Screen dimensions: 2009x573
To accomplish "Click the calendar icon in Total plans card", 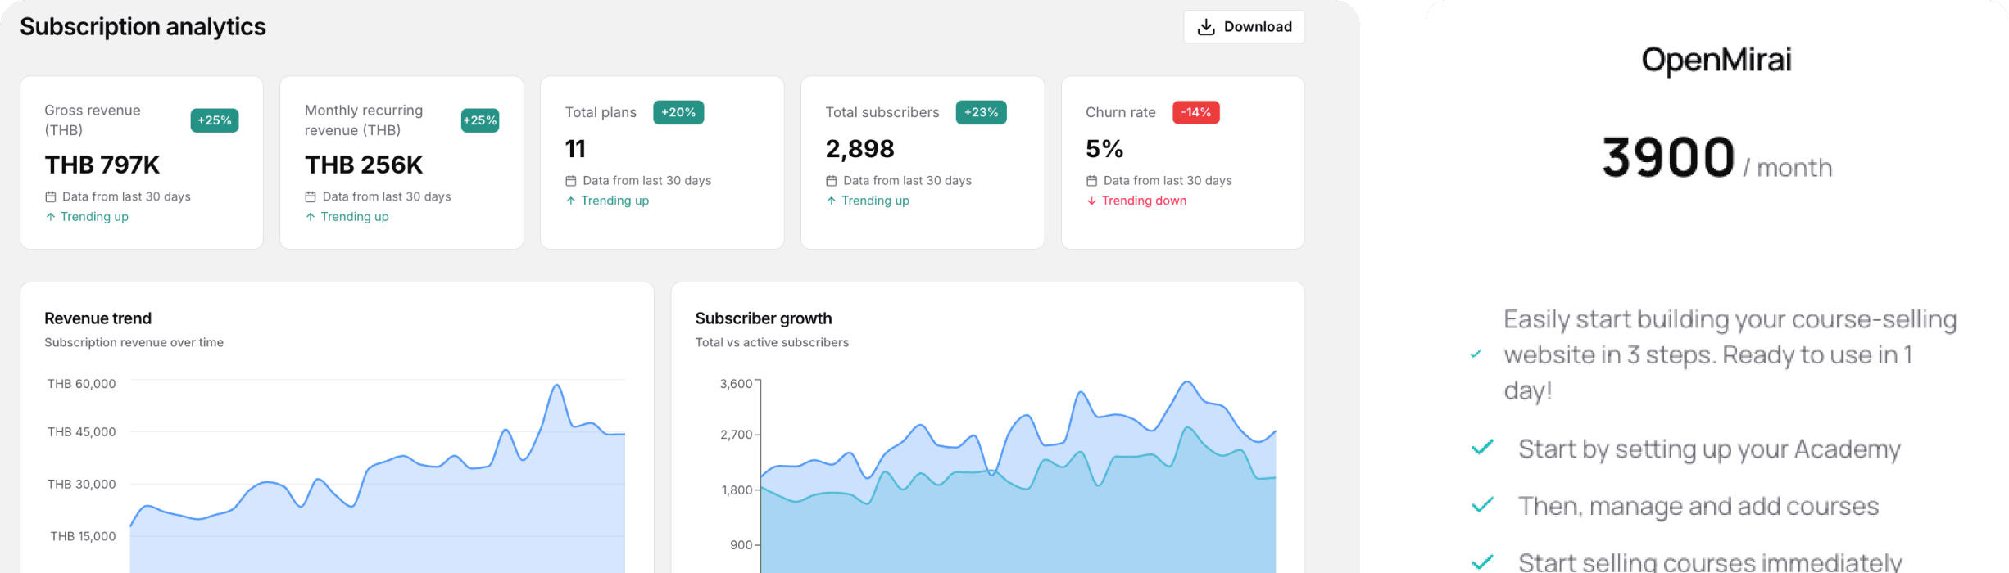I will click(x=571, y=181).
